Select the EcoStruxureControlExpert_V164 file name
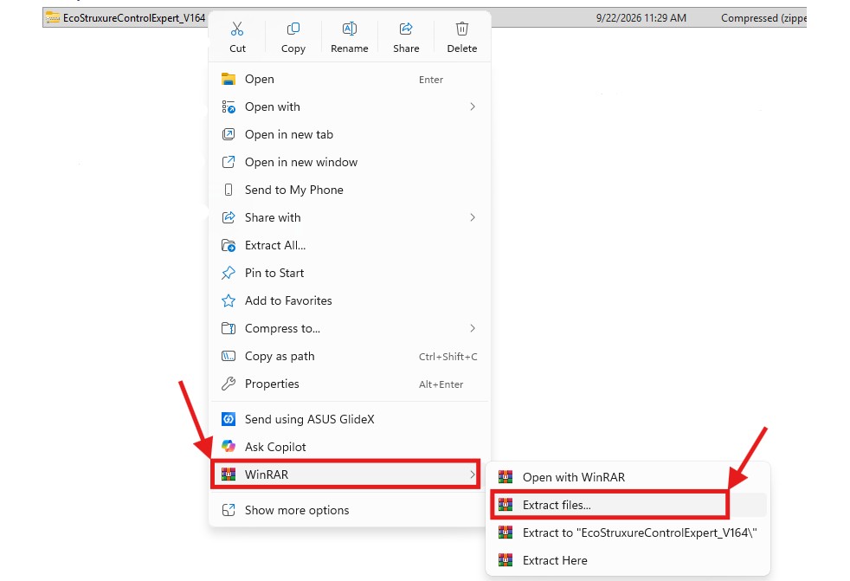The width and height of the screenshot is (850, 581). coord(134,18)
